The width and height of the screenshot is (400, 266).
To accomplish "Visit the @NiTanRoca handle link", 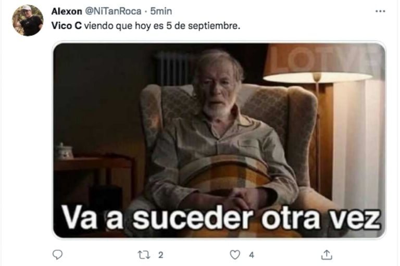I will [x=113, y=11].
